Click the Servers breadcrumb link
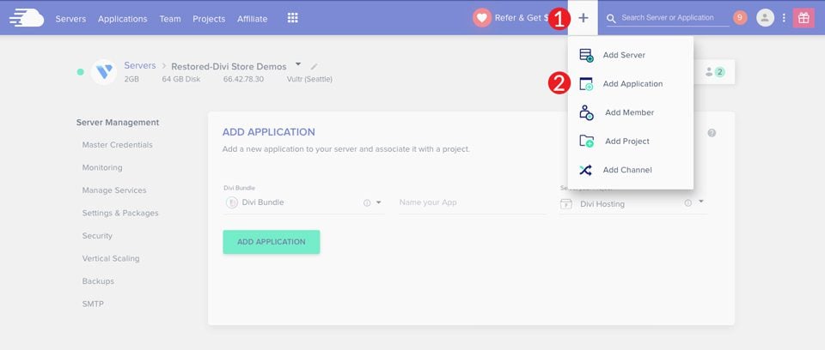825x350 pixels. tap(140, 66)
